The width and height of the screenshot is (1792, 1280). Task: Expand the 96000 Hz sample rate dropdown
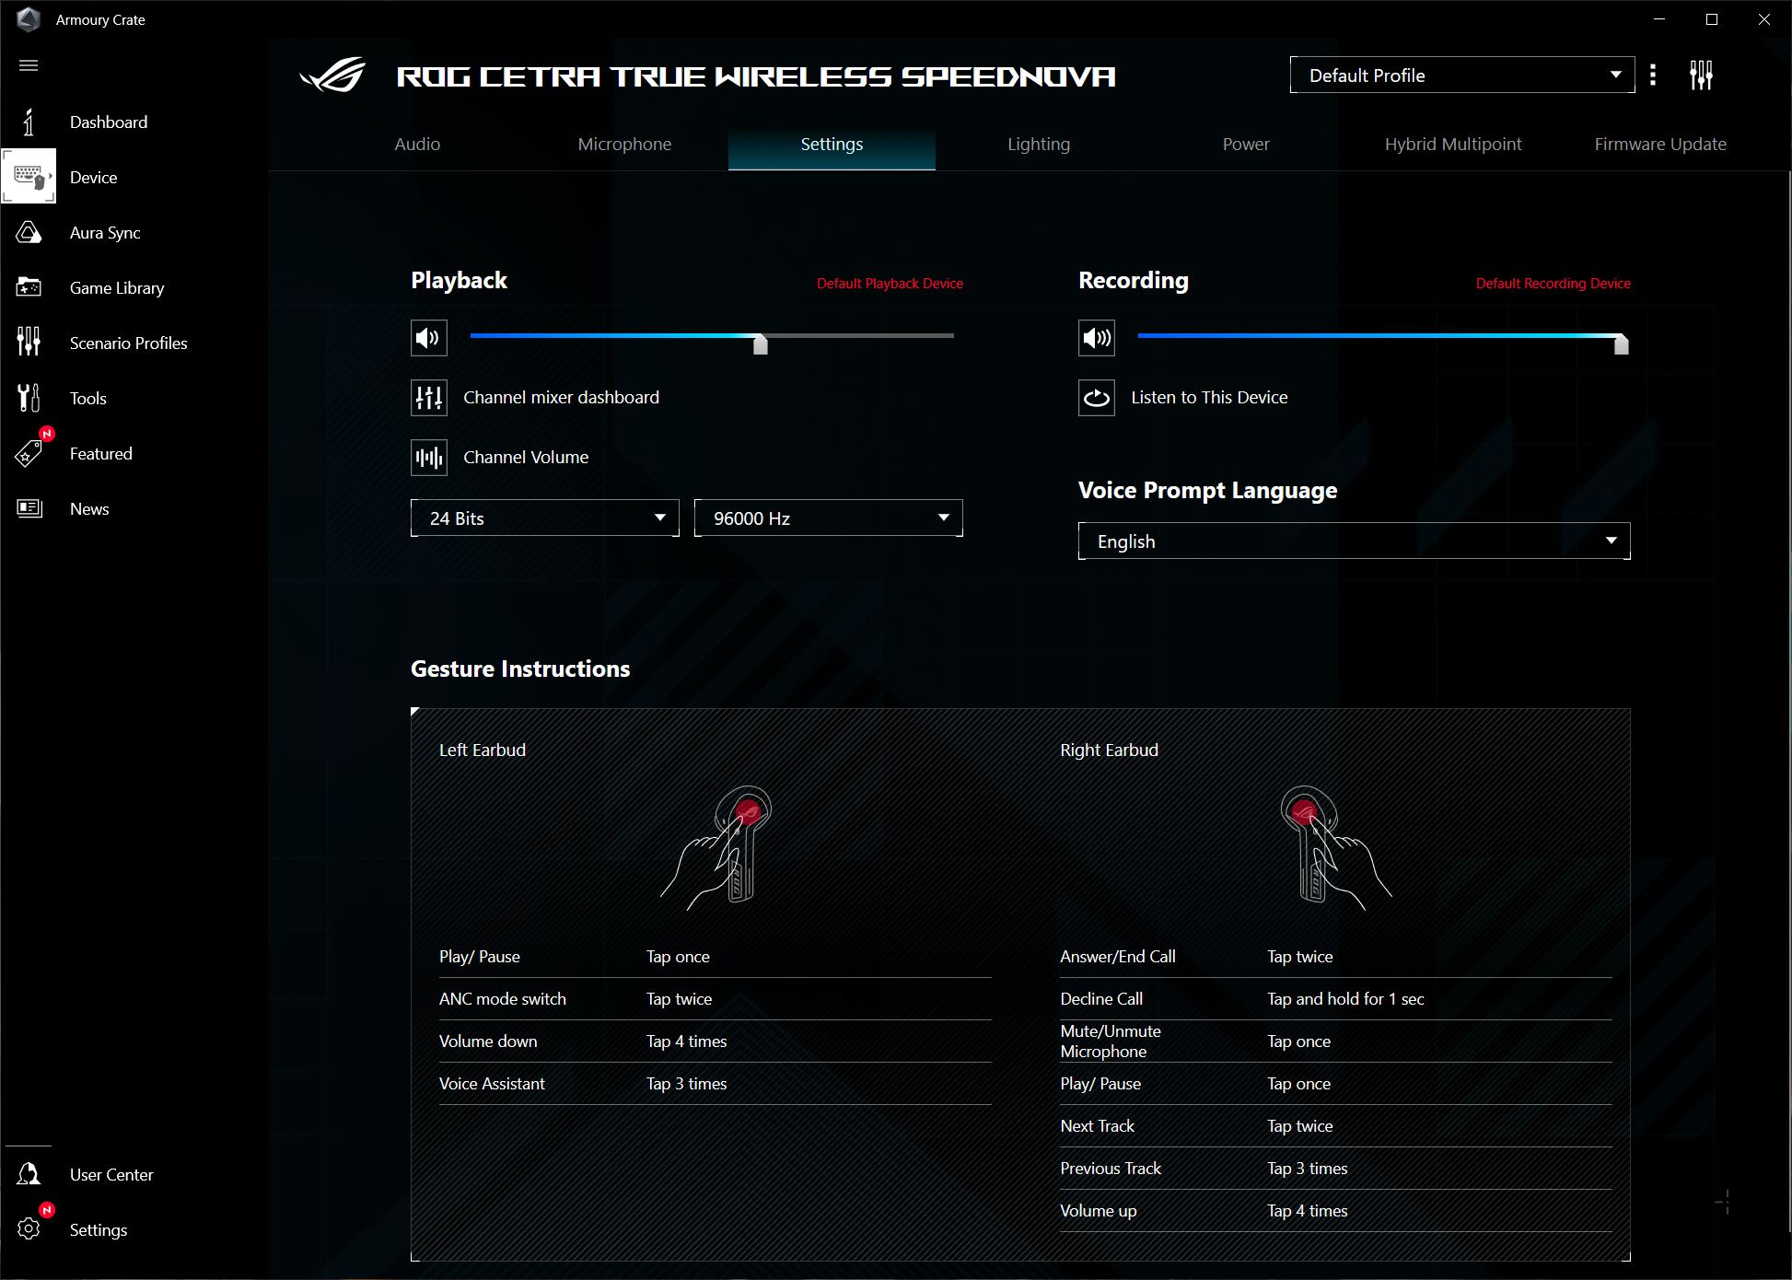click(829, 518)
